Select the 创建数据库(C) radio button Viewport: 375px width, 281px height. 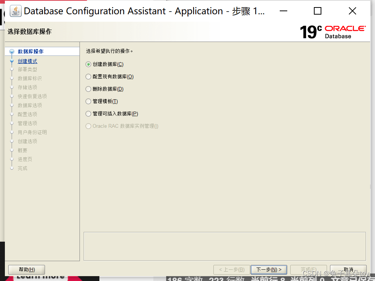88,64
